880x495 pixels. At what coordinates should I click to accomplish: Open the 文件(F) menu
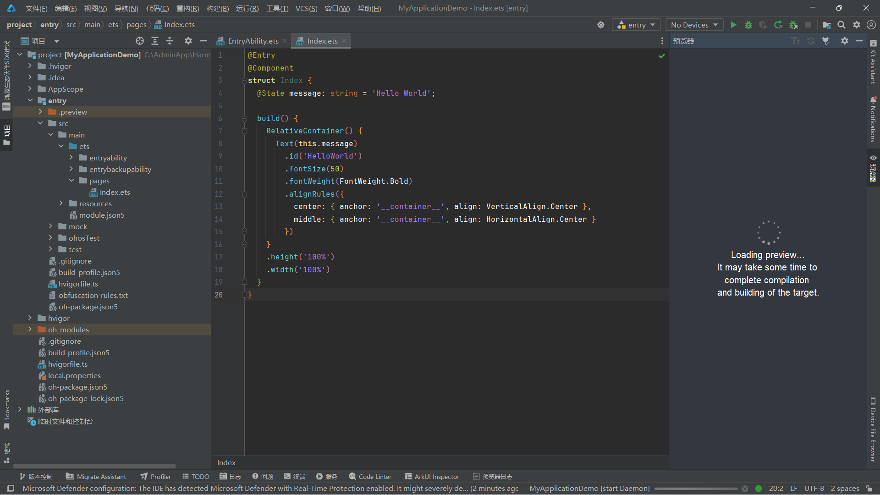[36, 8]
